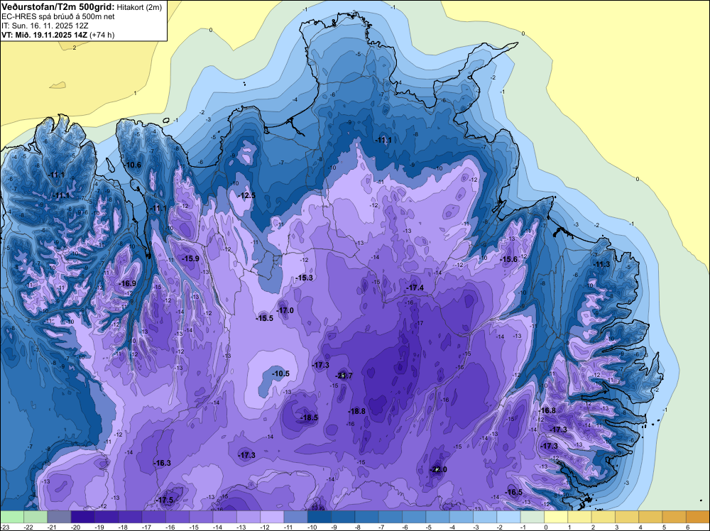
Task: Click the -17.4 temperature label
Action: 415,288
